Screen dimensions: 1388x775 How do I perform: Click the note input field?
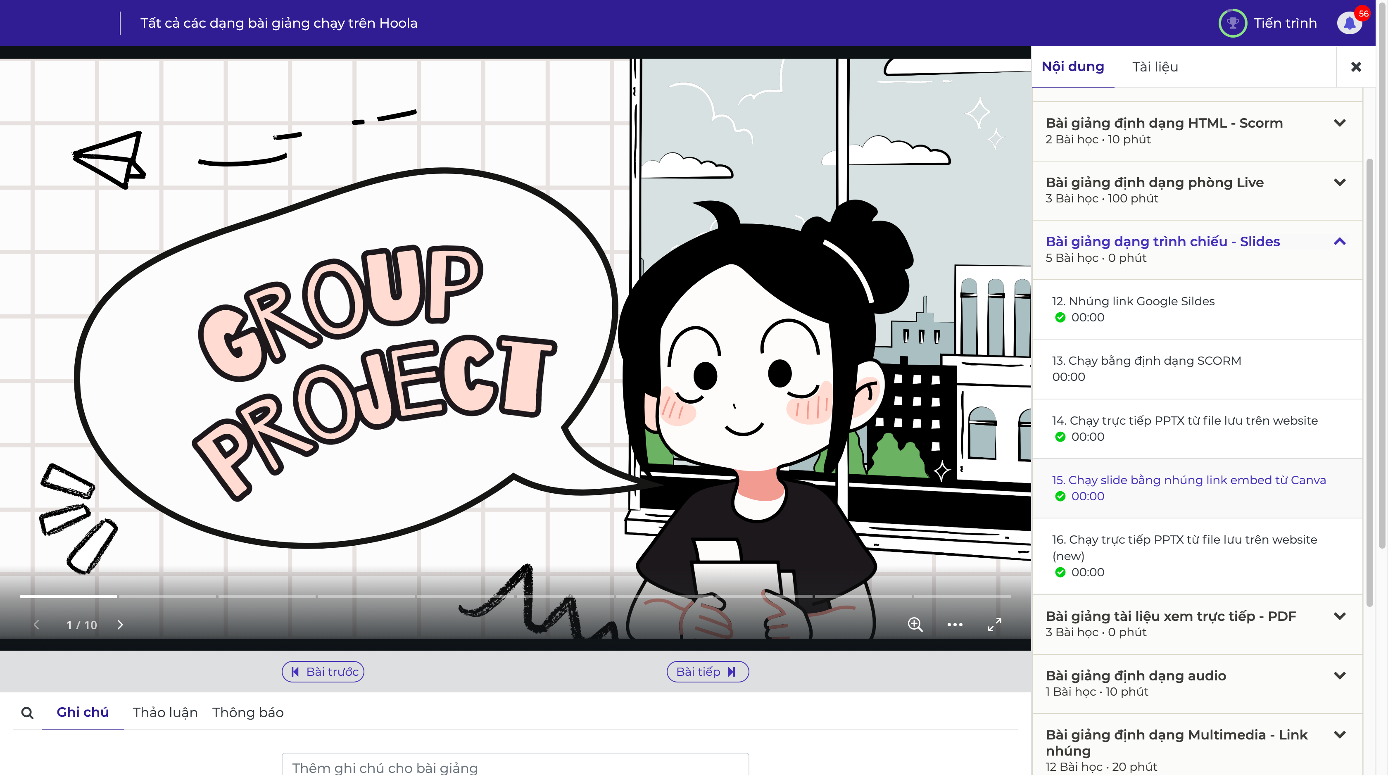[515, 767]
